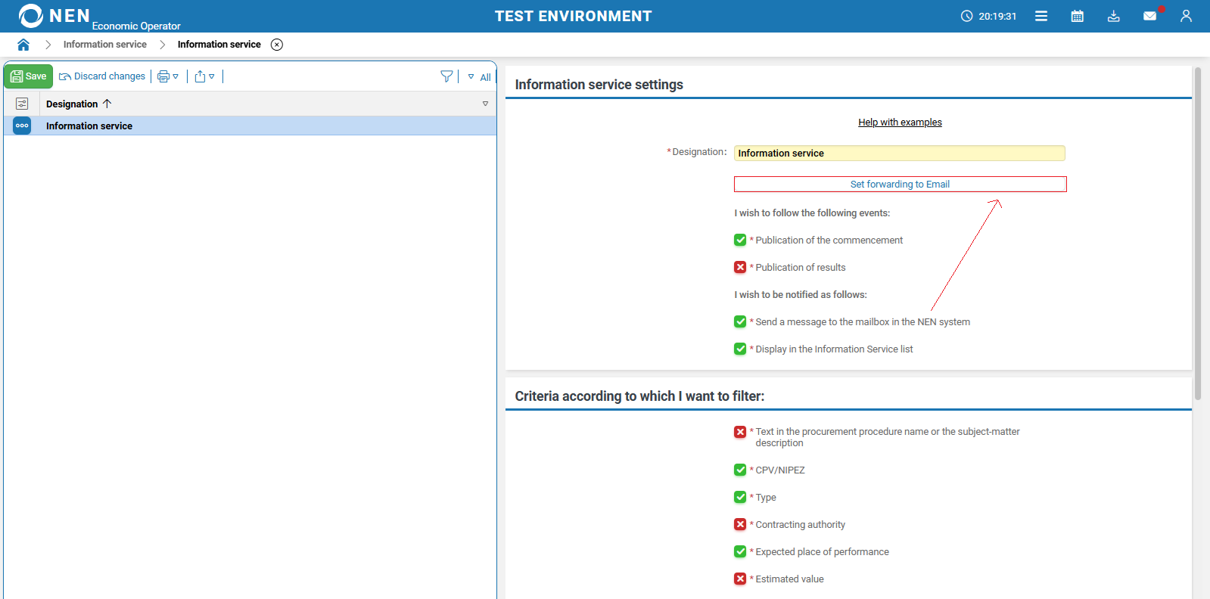Open the Help with examples link
This screenshot has height=599, width=1210.
pyautogui.click(x=900, y=123)
